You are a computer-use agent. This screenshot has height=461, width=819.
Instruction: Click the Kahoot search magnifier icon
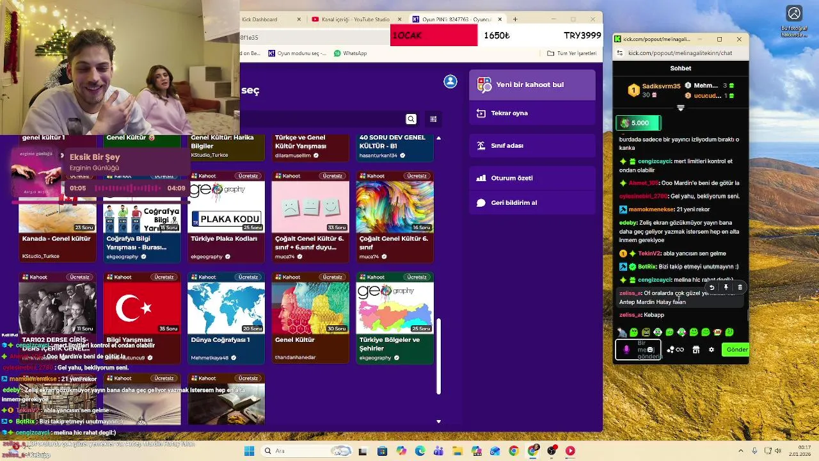(411, 118)
